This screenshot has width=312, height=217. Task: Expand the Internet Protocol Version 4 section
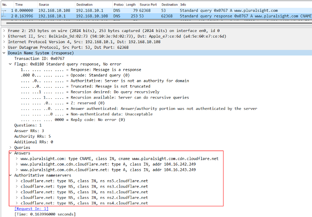point(4,42)
